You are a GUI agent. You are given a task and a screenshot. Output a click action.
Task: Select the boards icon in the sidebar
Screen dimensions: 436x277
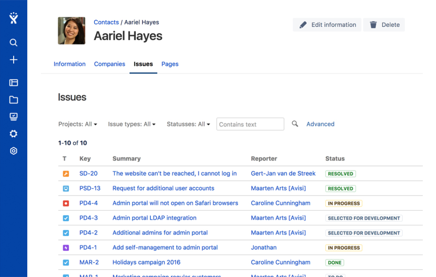14,83
